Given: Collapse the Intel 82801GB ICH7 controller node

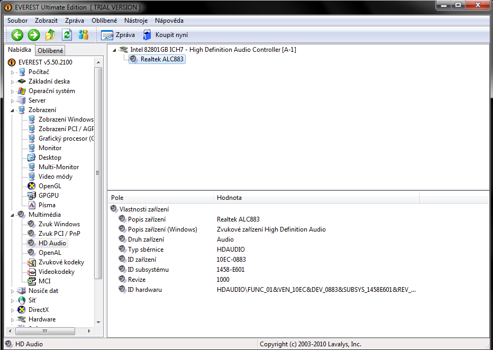Looking at the screenshot, I should pos(114,50).
